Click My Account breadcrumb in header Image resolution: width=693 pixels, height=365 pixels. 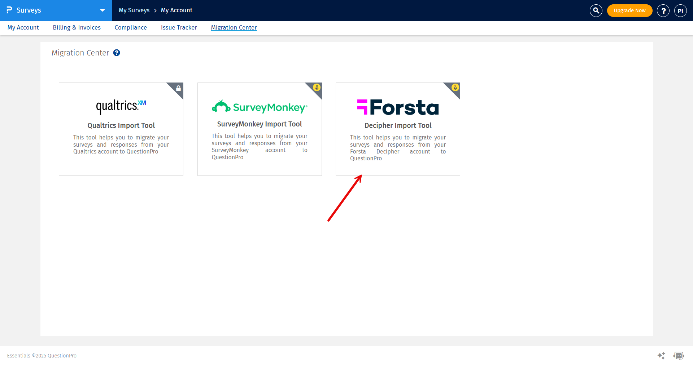point(176,10)
